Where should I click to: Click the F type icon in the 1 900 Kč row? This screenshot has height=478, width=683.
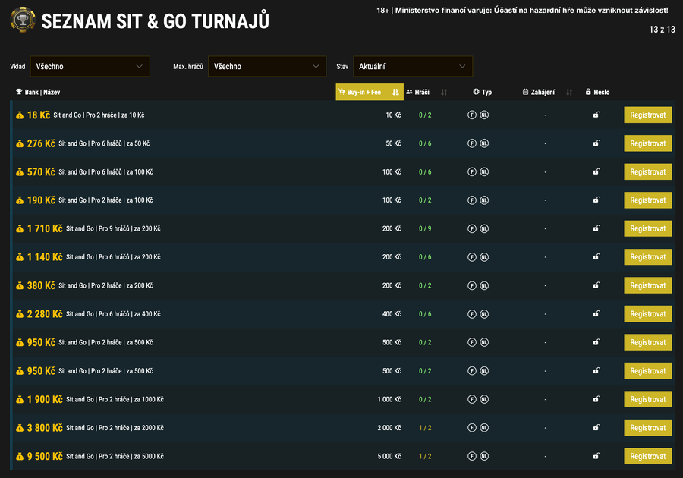472,399
